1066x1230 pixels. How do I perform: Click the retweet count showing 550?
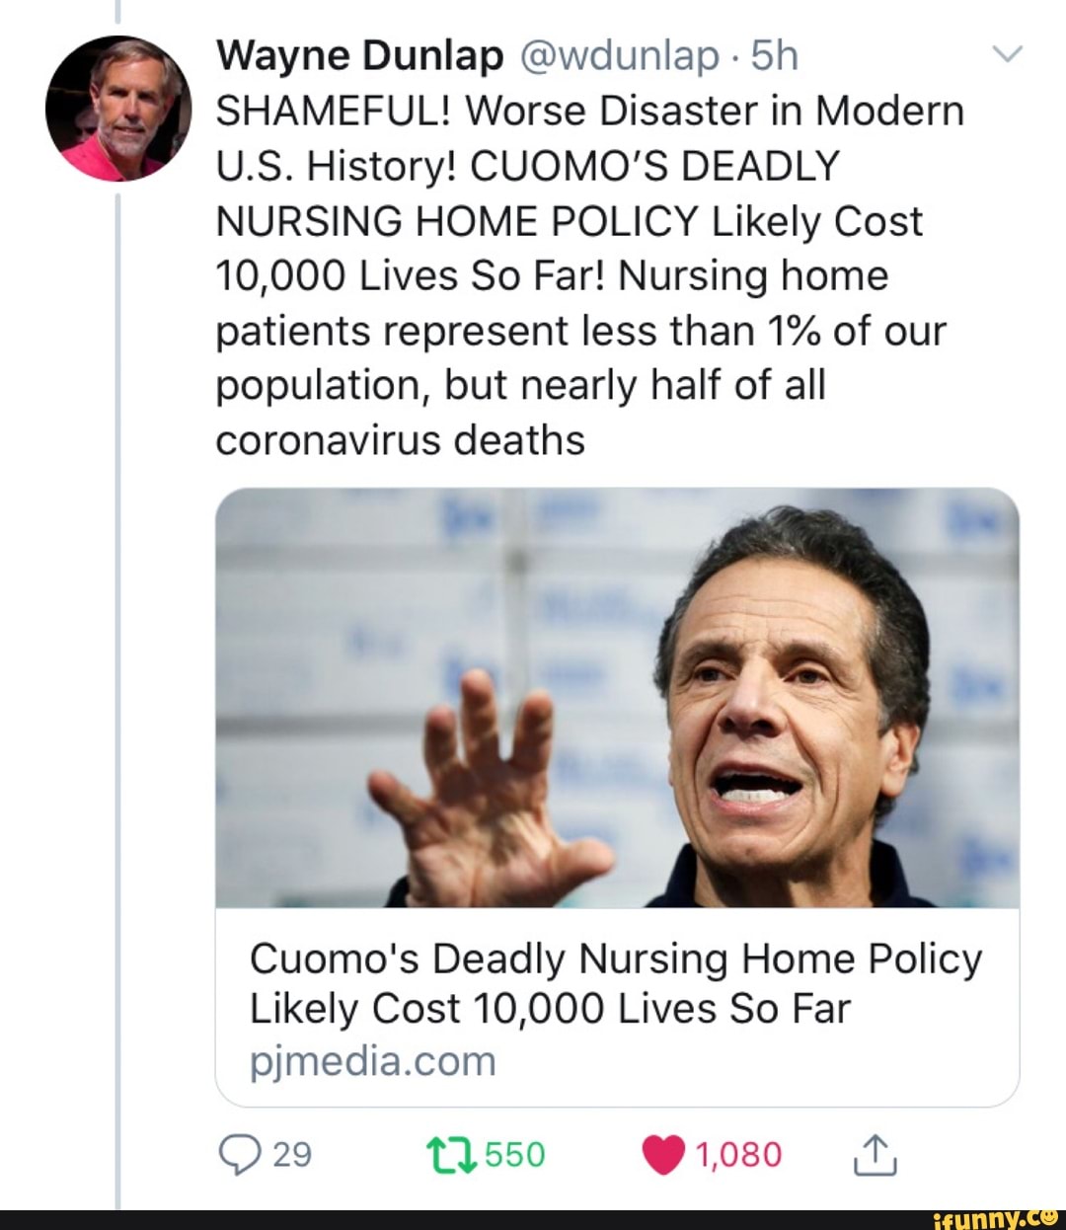pos(509,1150)
